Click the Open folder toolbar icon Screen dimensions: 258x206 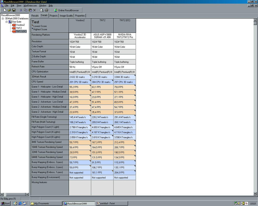point(9,10)
